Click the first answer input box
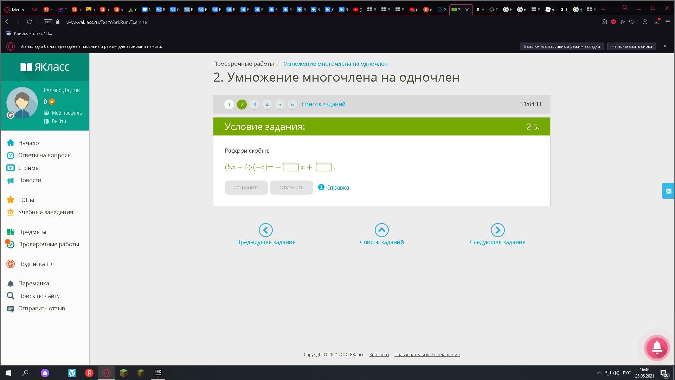The width and height of the screenshot is (675, 380). pyautogui.click(x=290, y=167)
